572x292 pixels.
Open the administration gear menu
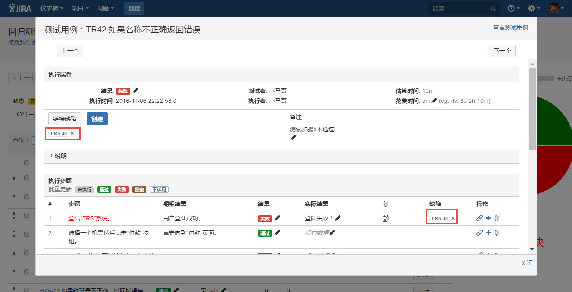[x=534, y=8]
